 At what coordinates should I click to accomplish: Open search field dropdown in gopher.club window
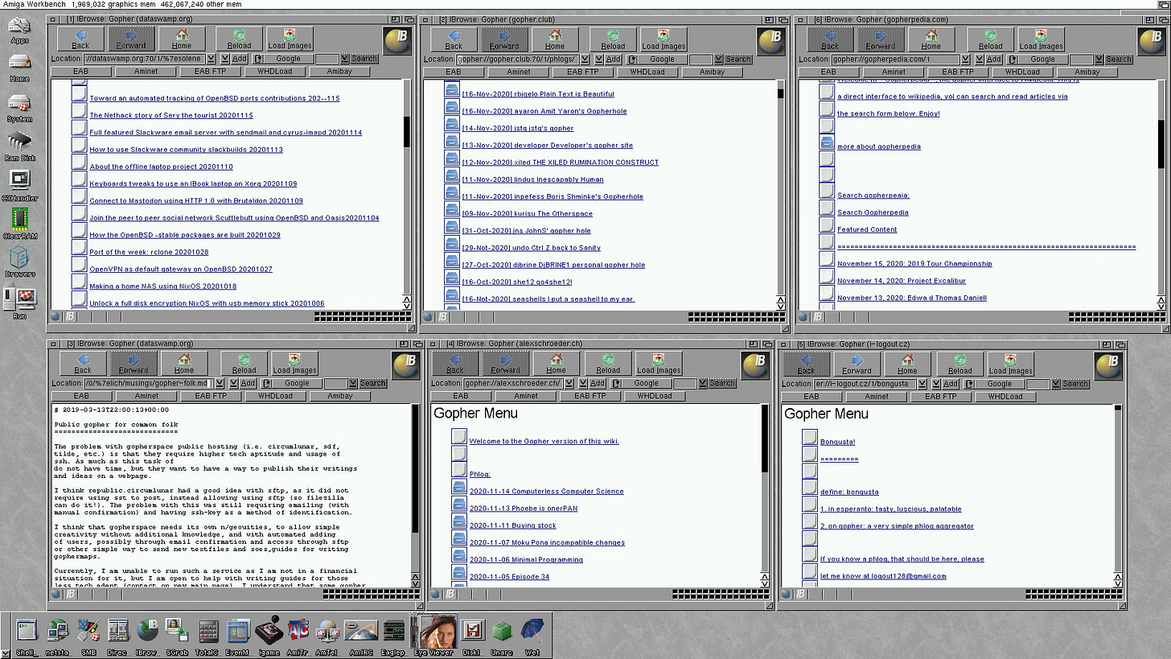tap(717, 59)
